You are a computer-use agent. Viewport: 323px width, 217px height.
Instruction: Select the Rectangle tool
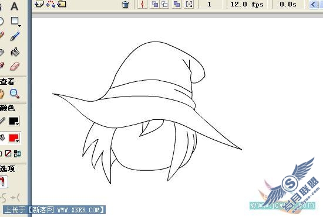pyautogui.click(x=15, y=20)
